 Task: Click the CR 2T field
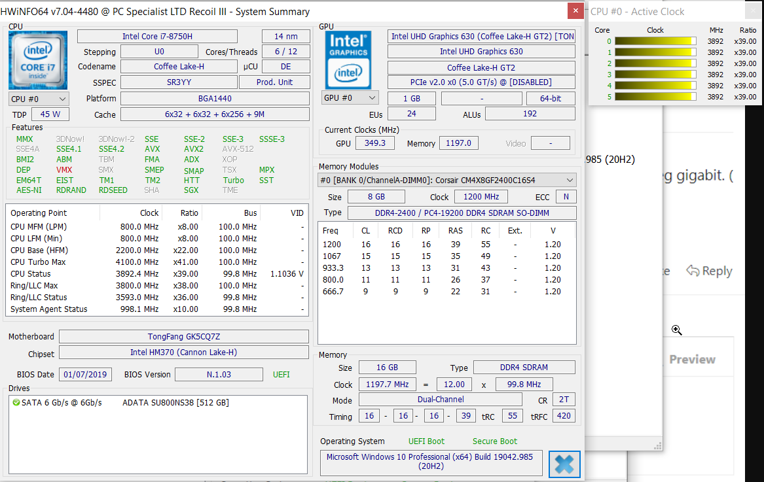(x=564, y=399)
